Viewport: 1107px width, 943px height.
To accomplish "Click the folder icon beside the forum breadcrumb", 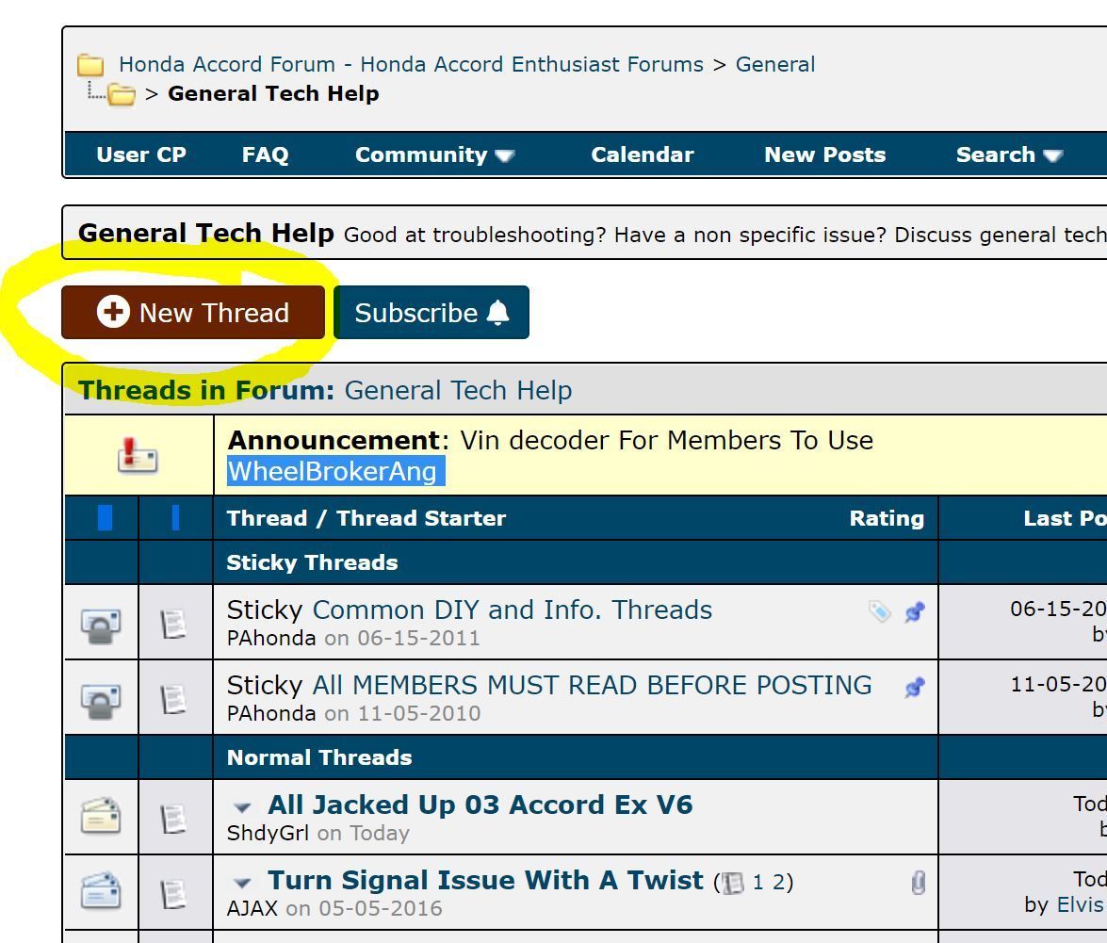I will click(90, 65).
